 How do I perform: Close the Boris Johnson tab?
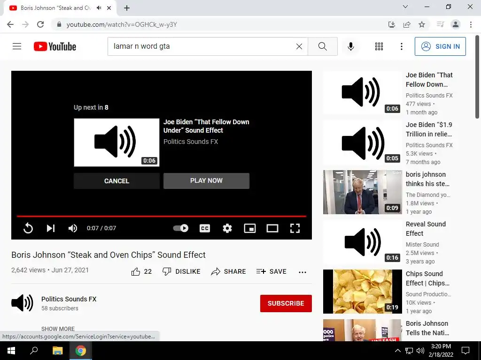click(109, 8)
